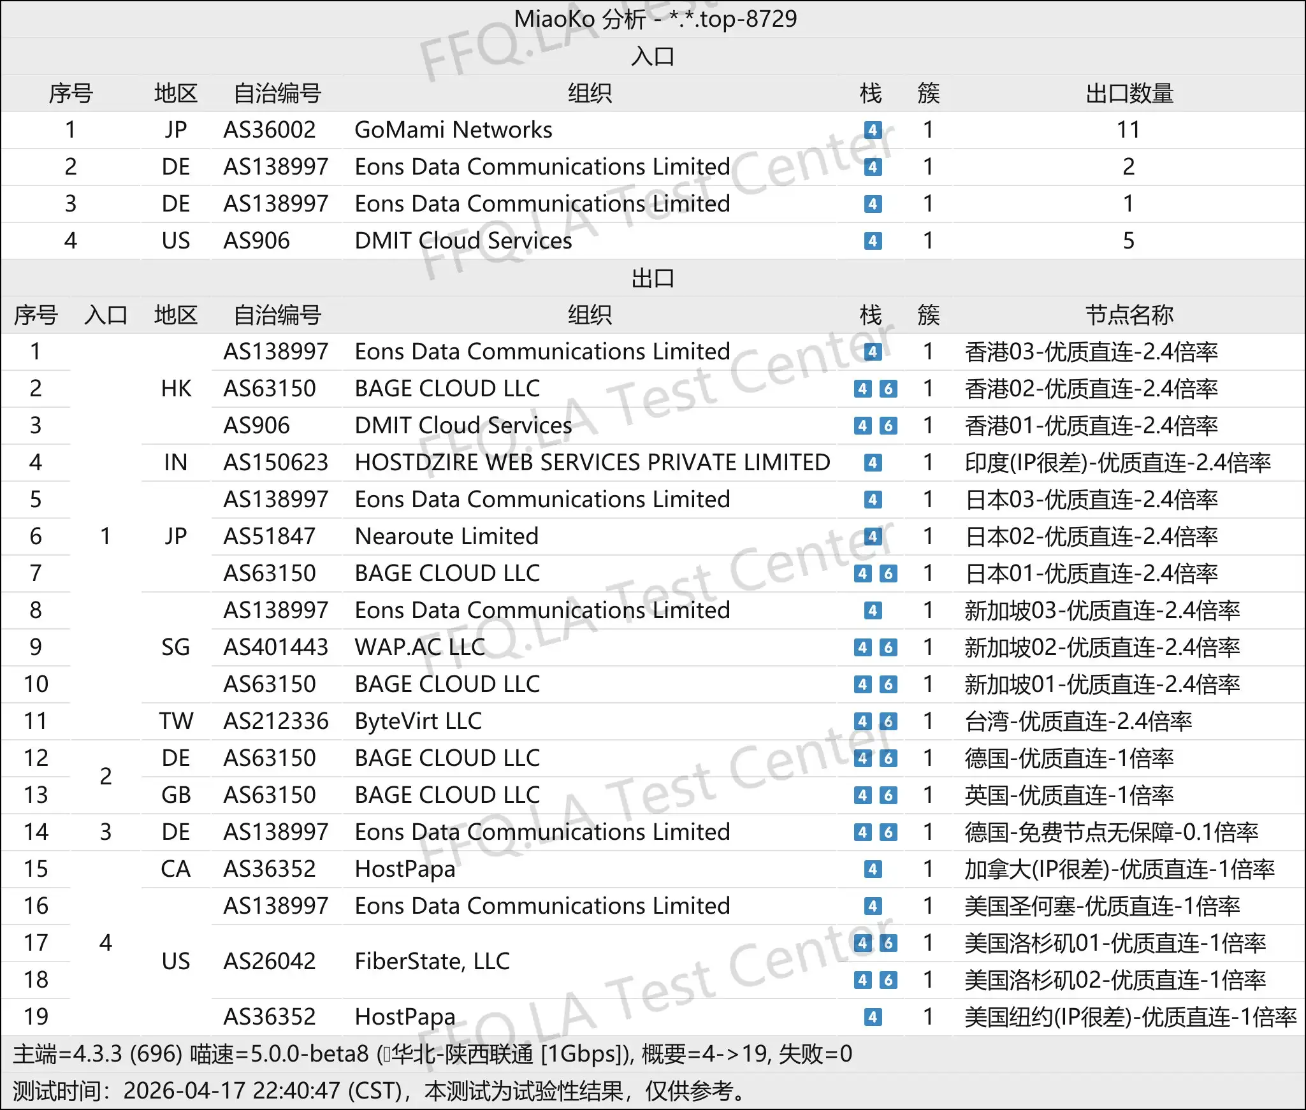The width and height of the screenshot is (1306, 1110).
Task: Select the Nearoute Limited 日本02 row
Action: click(x=446, y=536)
